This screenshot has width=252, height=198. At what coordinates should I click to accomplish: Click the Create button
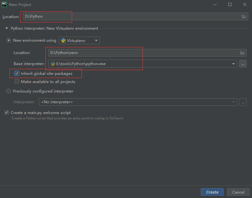click(x=212, y=192)
